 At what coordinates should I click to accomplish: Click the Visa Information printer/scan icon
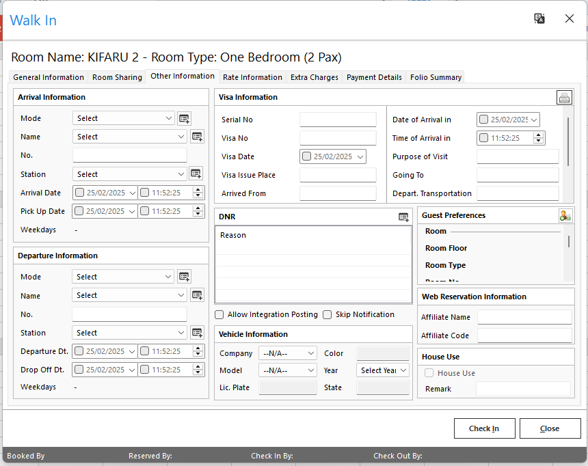[x=564, y=97]
